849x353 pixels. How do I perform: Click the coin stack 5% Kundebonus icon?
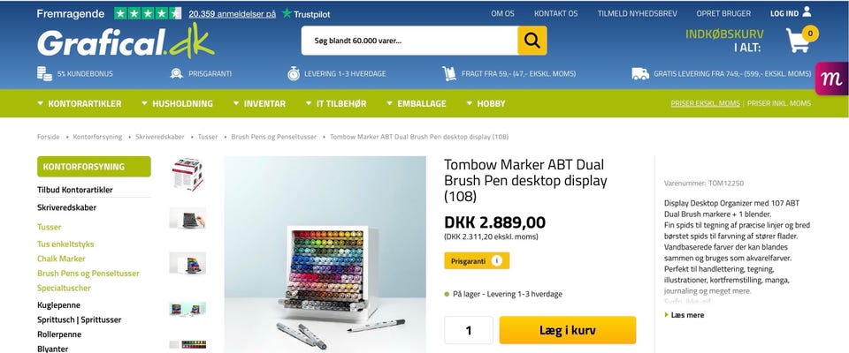[x=44, y=73]
